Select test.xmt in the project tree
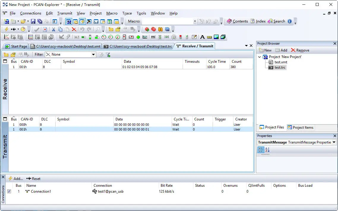 pyautogui.click(x=281, y=62)
